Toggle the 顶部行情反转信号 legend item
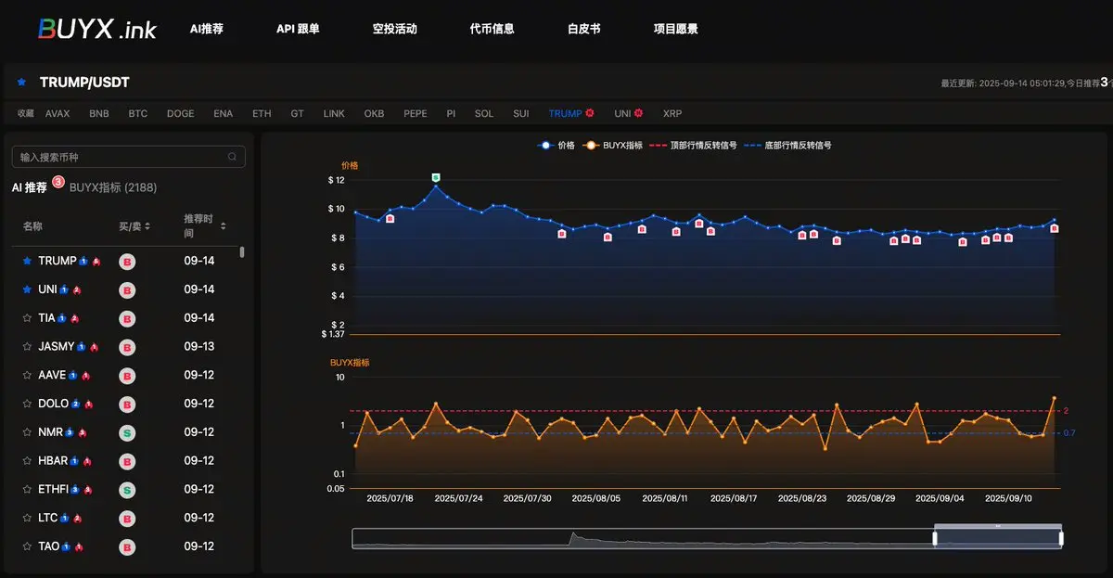Screen dimensions: 1113x578 pos(694,146)
